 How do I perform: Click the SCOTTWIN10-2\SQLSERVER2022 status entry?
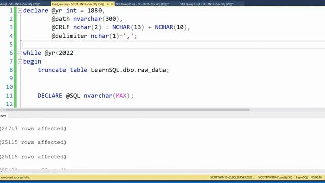coord(233,177)
